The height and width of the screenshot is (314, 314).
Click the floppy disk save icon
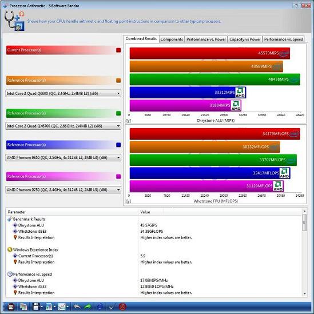pyautogui.click(x=36, y=307)
